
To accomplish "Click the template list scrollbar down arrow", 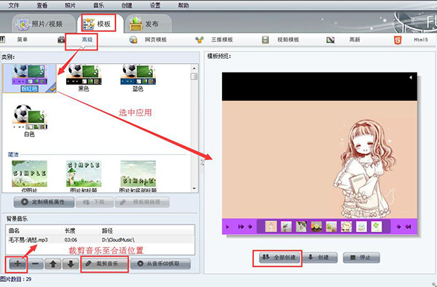I will [194, 189].
